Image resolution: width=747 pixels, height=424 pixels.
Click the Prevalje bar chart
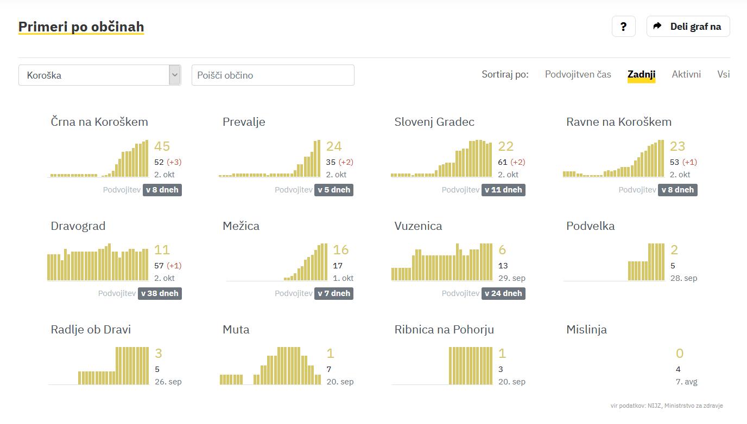click(x=270, y=159)
